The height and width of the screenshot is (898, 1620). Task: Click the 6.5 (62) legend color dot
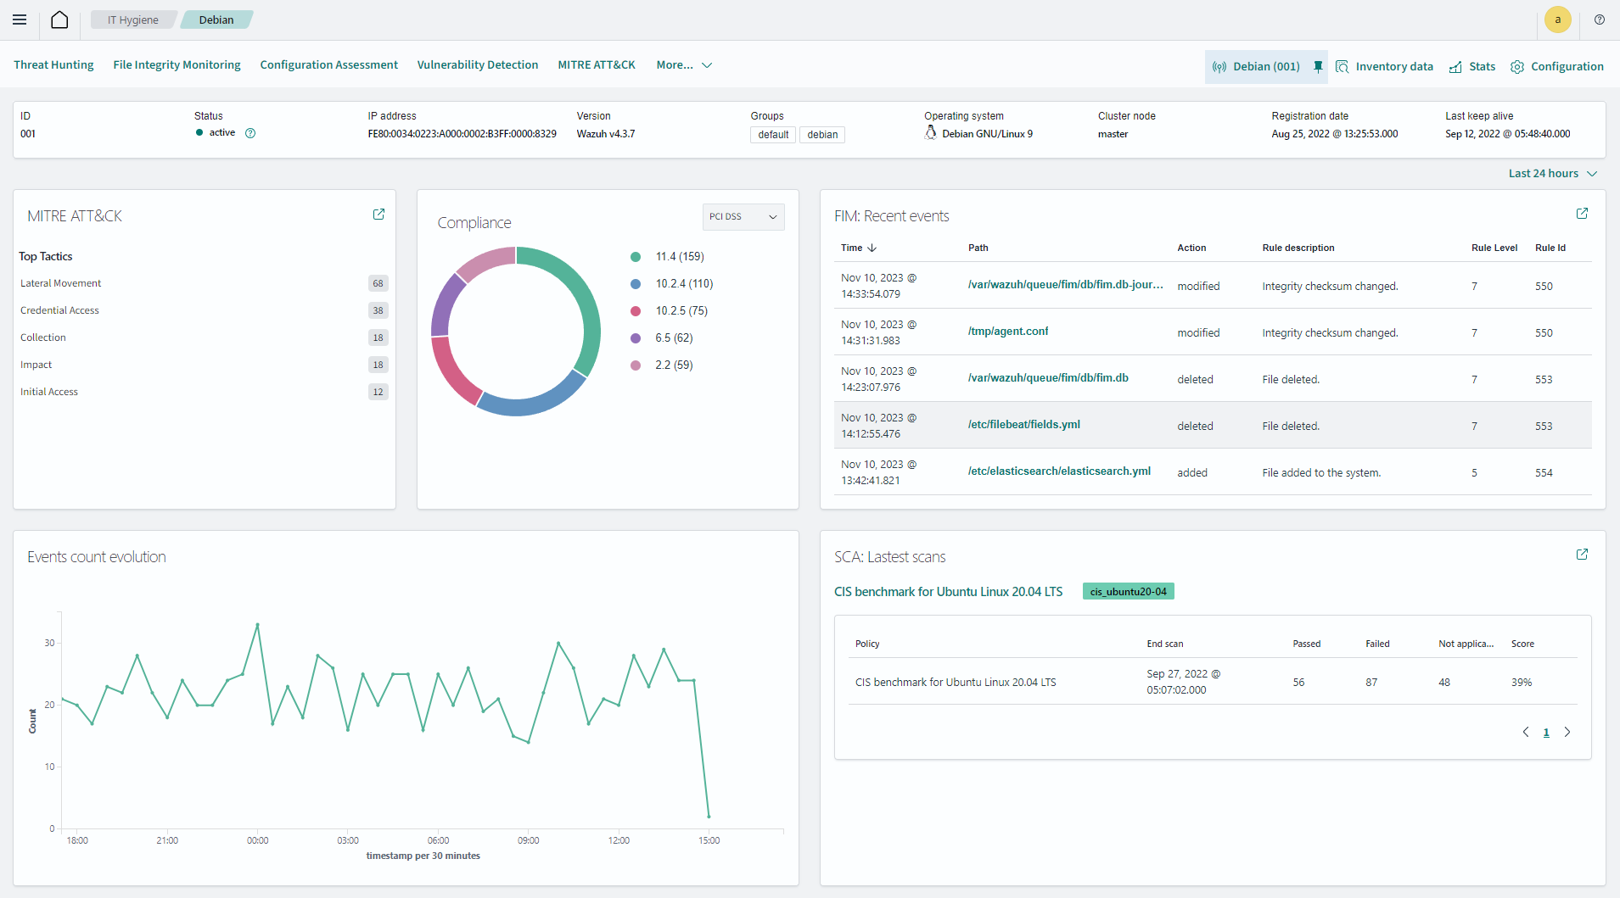636,338
